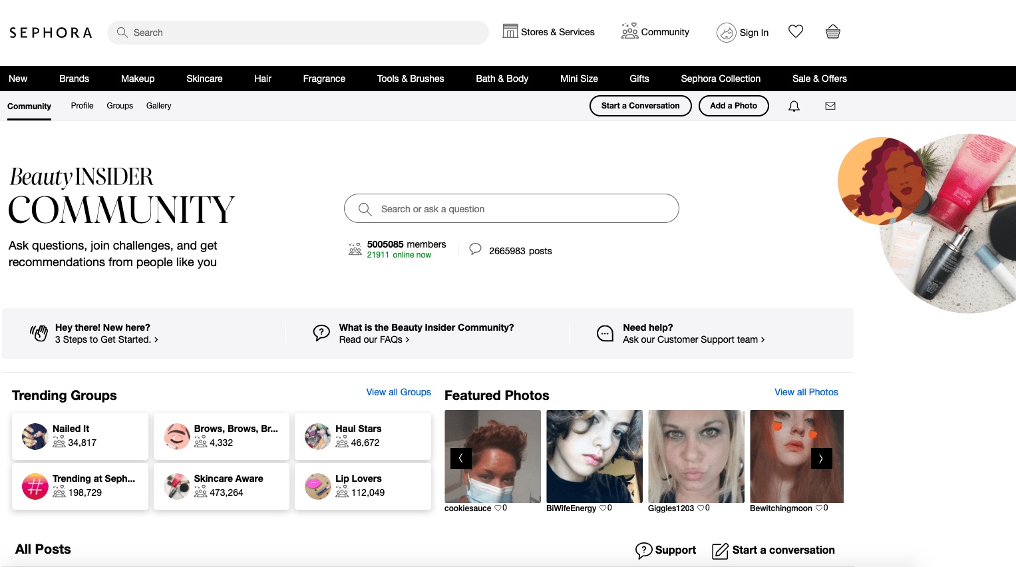1016x567 pixels.
Task: Like Giggles1203 photo heart
Action: pos(701,508)
